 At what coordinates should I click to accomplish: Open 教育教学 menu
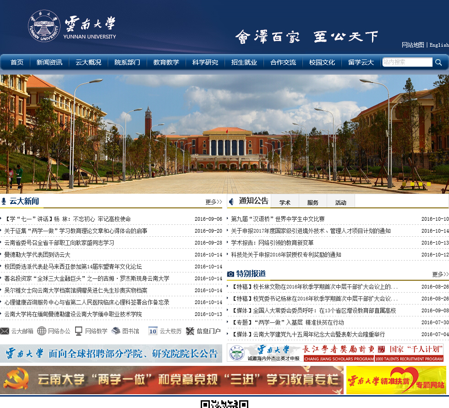click(x=166, y=62)
